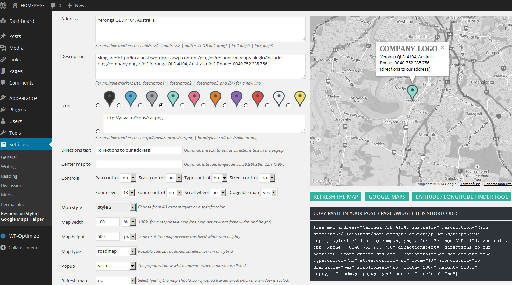Select the blue marker radio button
512x285 pixels.
119,105
